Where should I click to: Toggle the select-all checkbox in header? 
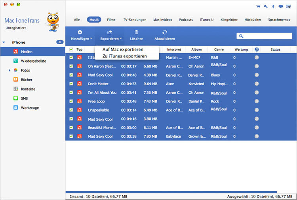tap(71, 49)
